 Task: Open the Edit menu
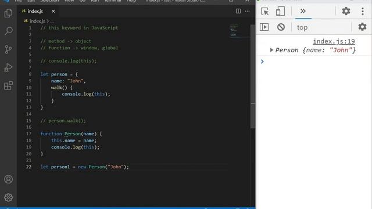31,1
